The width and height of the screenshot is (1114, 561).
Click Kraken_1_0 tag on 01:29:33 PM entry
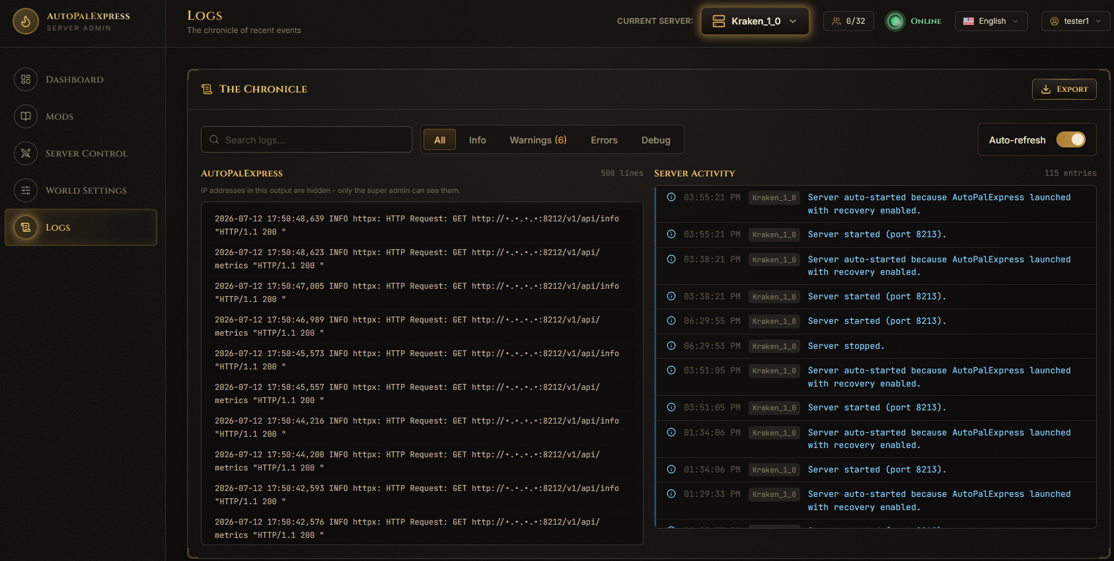click(774, 494)
